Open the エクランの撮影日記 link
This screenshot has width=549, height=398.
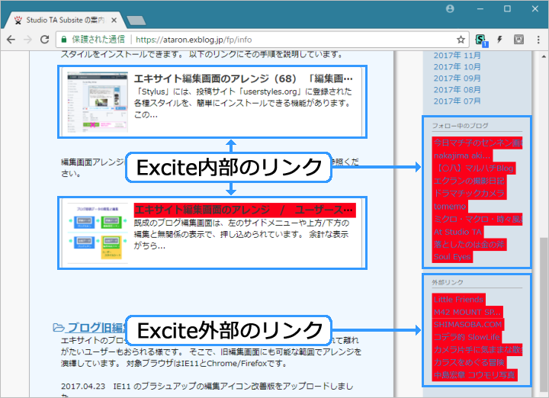click(469, 181)
